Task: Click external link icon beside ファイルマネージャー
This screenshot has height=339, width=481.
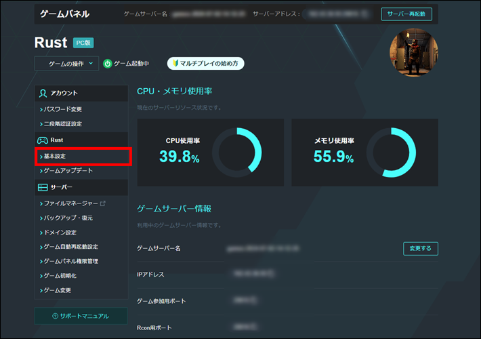Action: [103, 203]
